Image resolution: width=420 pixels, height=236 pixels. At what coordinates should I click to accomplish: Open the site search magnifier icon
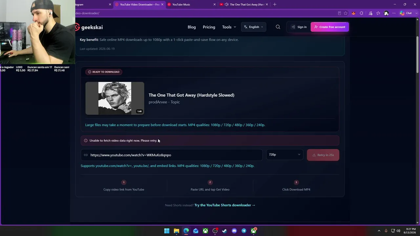pos(278,27)
